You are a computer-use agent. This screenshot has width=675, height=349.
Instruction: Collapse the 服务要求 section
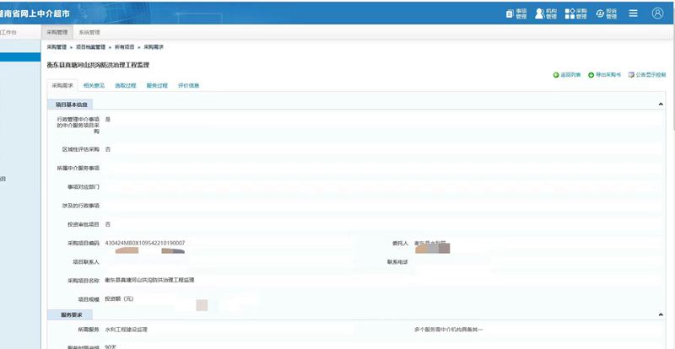pyautogui.click(x=659, y=314)
